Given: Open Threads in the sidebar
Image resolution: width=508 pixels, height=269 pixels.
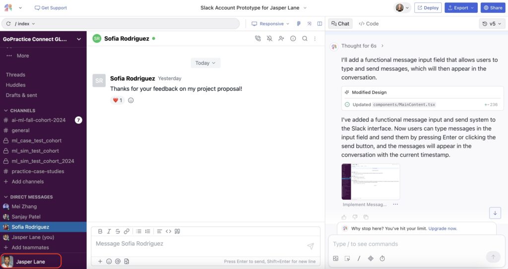Looking at the screenshot, I should click(x=15, y=75).
